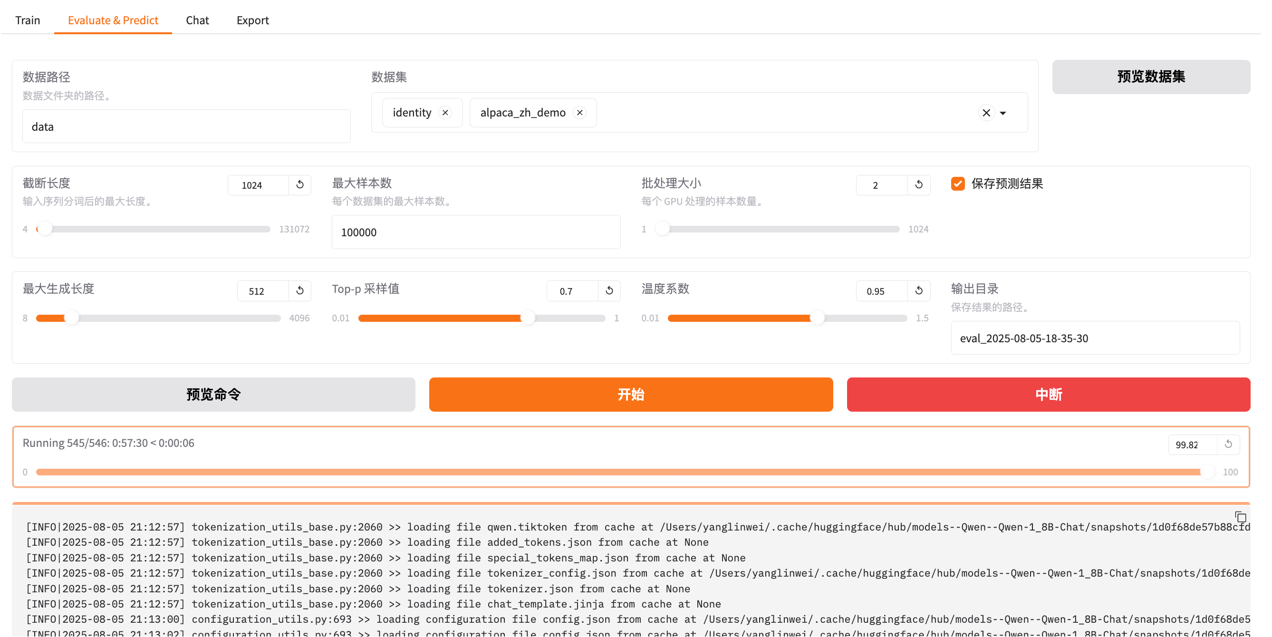Copy the log output icon
Screen dimensions: 1272x637
(1241, 517)
